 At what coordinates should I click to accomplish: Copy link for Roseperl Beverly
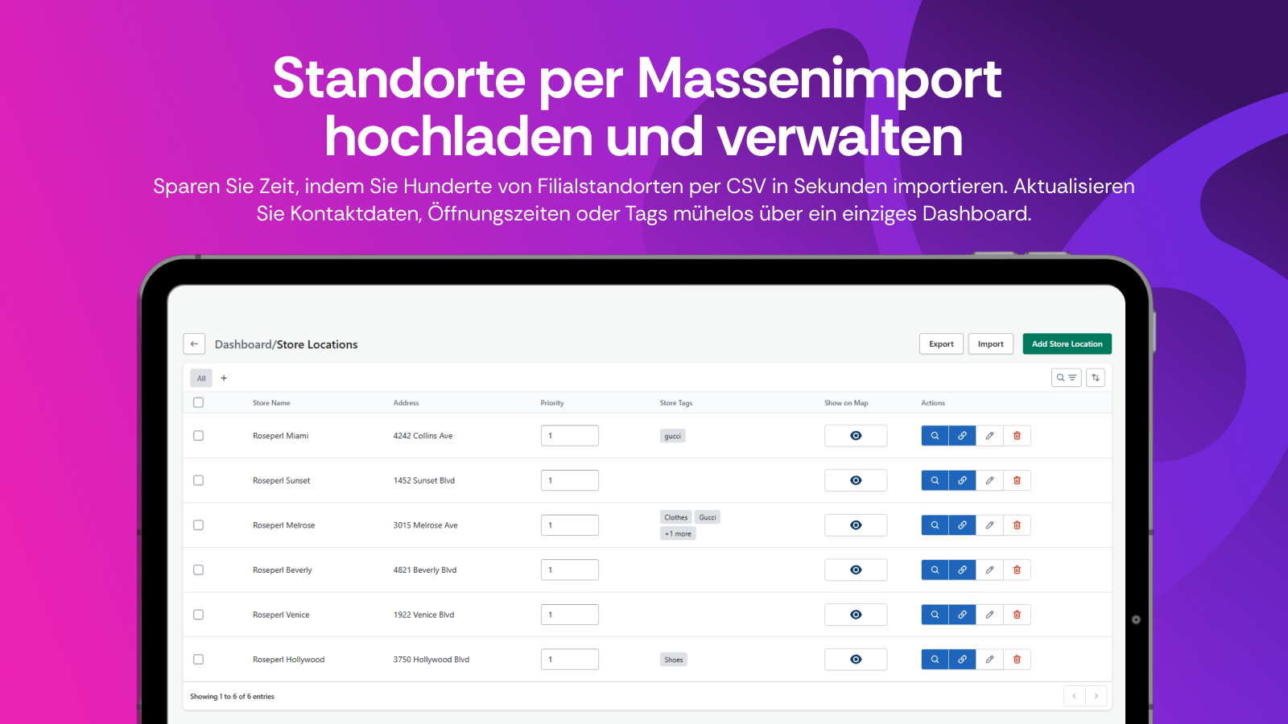(x=962, y=570)
